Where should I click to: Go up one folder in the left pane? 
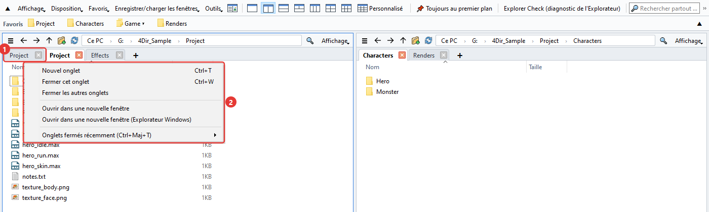[49, 41]
